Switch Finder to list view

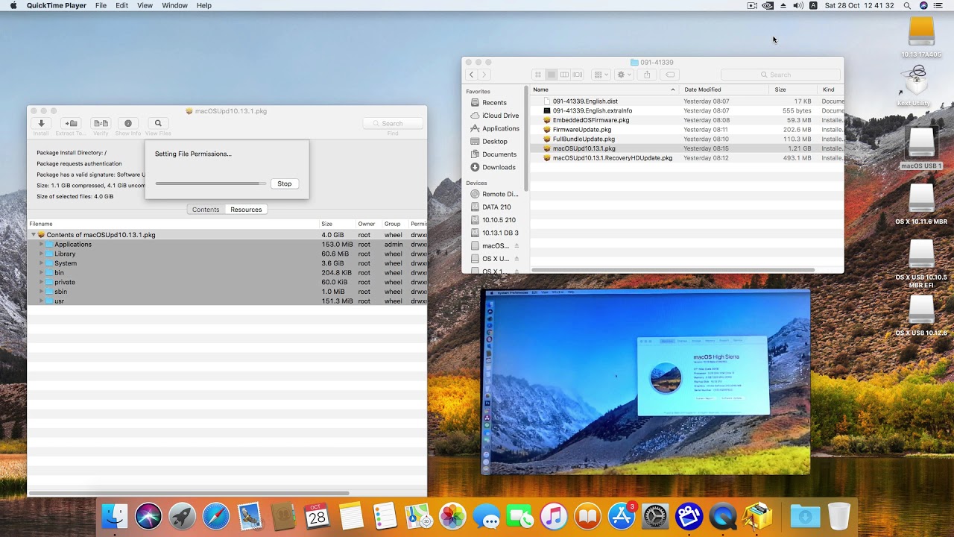tap(552, 75)
